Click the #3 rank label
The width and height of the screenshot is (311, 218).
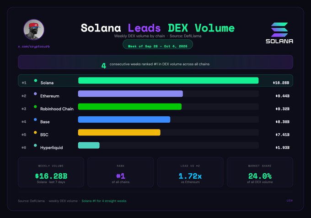click(x=24, y=109)
